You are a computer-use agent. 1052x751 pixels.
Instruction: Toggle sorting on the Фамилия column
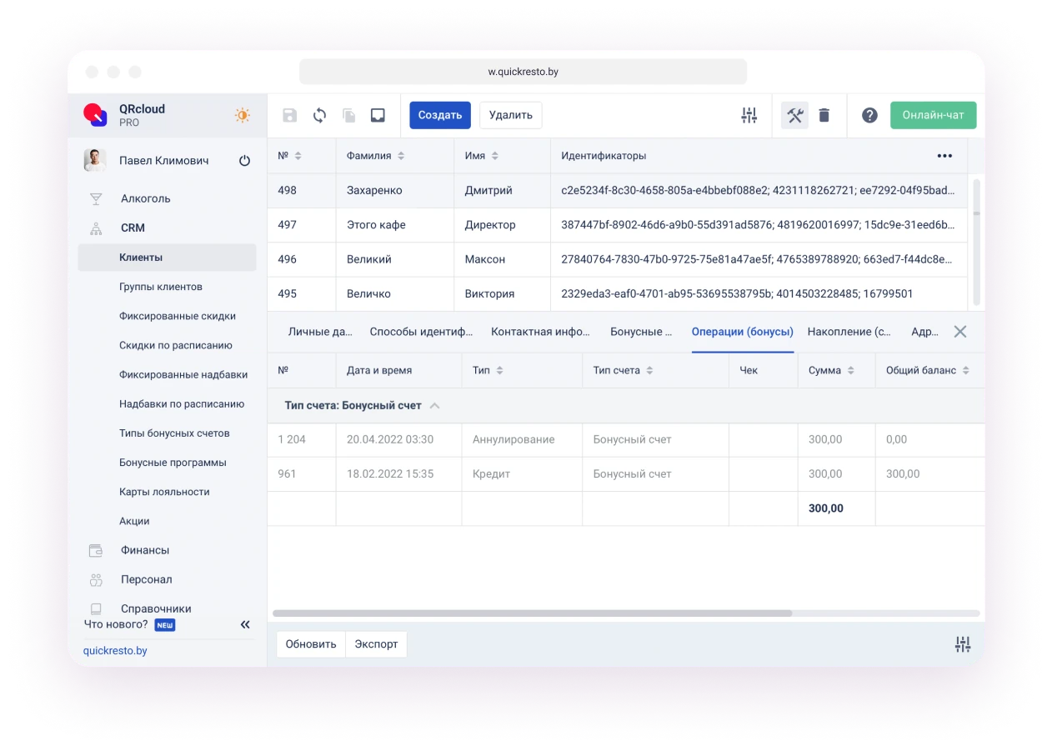point(402,155)
